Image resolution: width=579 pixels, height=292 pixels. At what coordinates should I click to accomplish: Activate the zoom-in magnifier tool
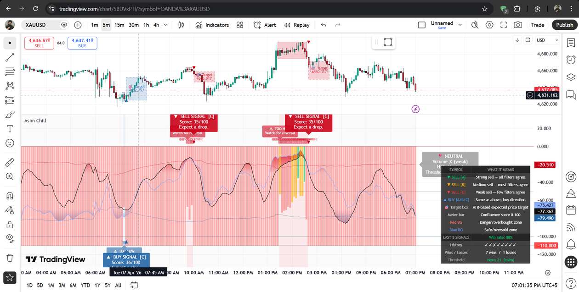coord(10,176)
